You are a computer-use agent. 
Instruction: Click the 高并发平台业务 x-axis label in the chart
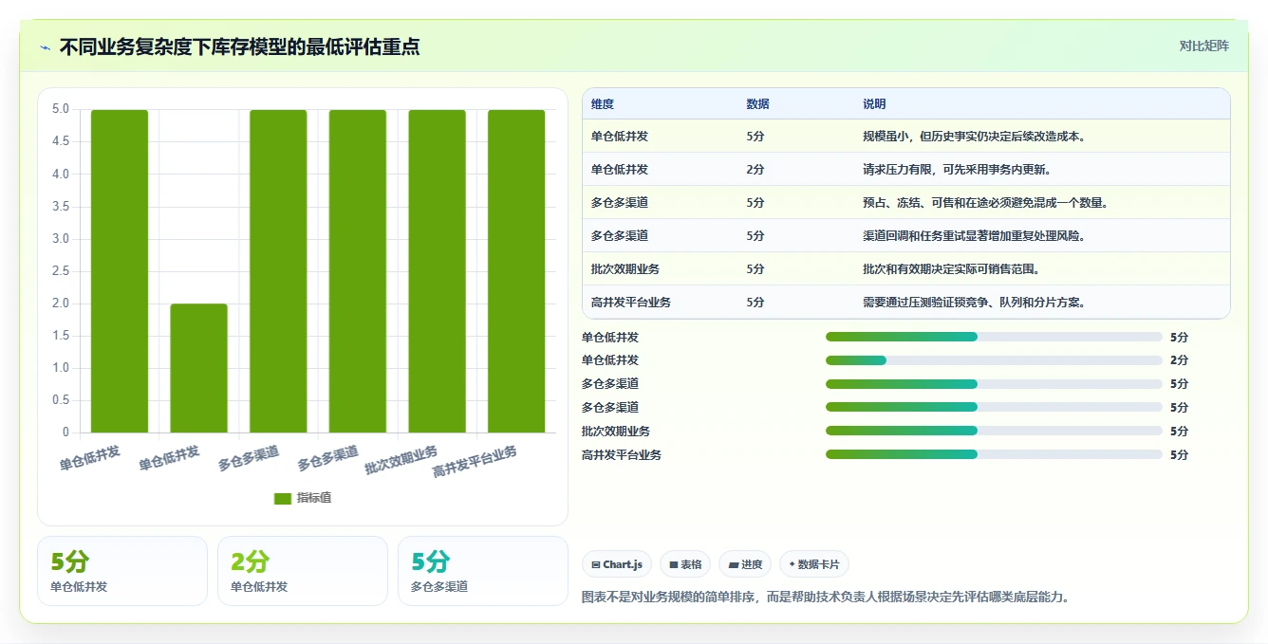[475, 461]
